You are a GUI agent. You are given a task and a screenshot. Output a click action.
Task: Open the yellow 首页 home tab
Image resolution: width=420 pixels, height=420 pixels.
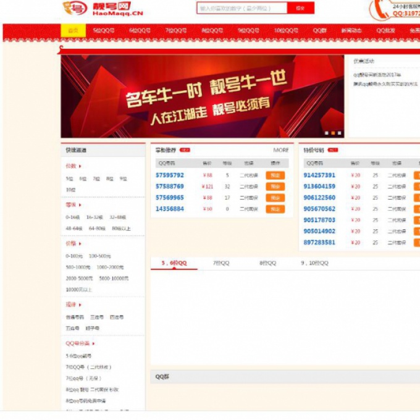(x=73, y=30)
